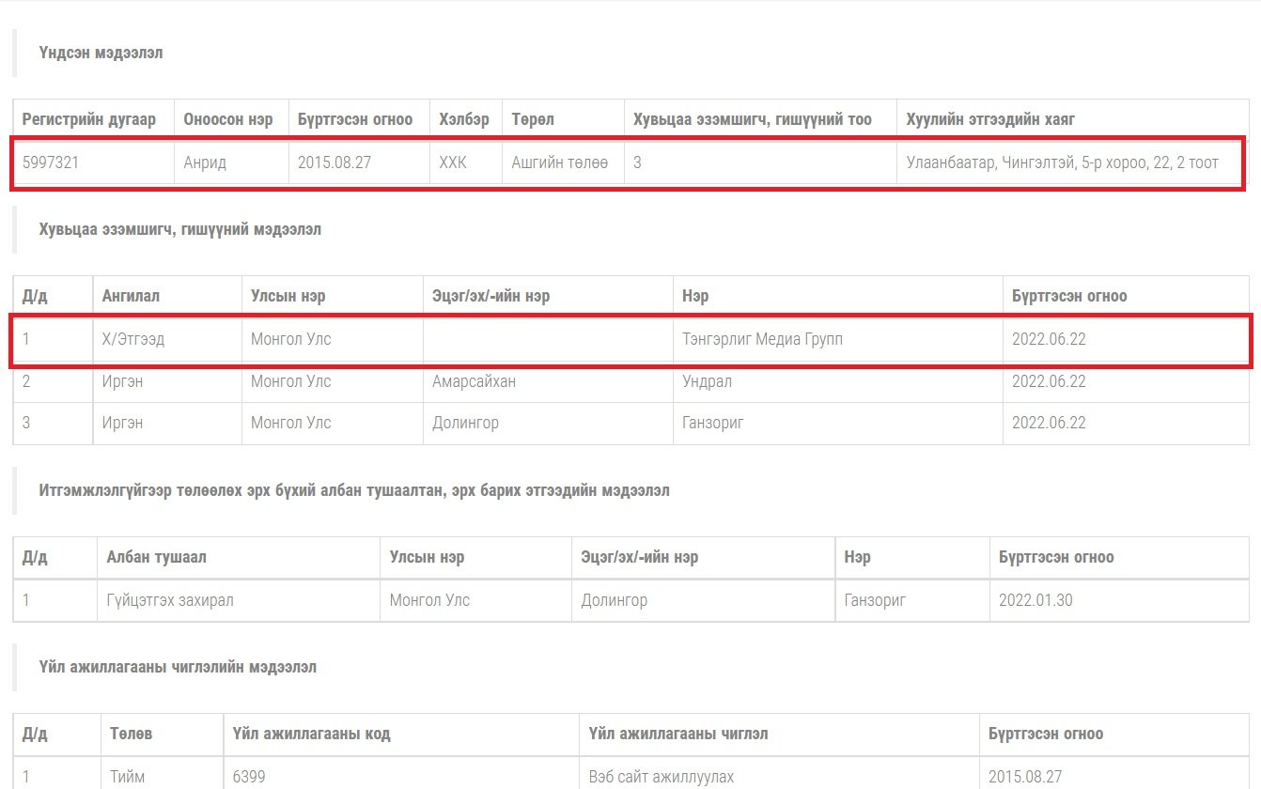The image size is (1261, 789).
Task: Click the company name "Анрид"
Action: tap(205, 162)
